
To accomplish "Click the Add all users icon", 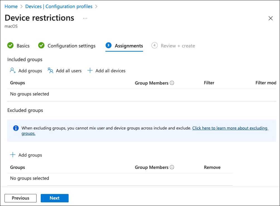I will [50, 71].
